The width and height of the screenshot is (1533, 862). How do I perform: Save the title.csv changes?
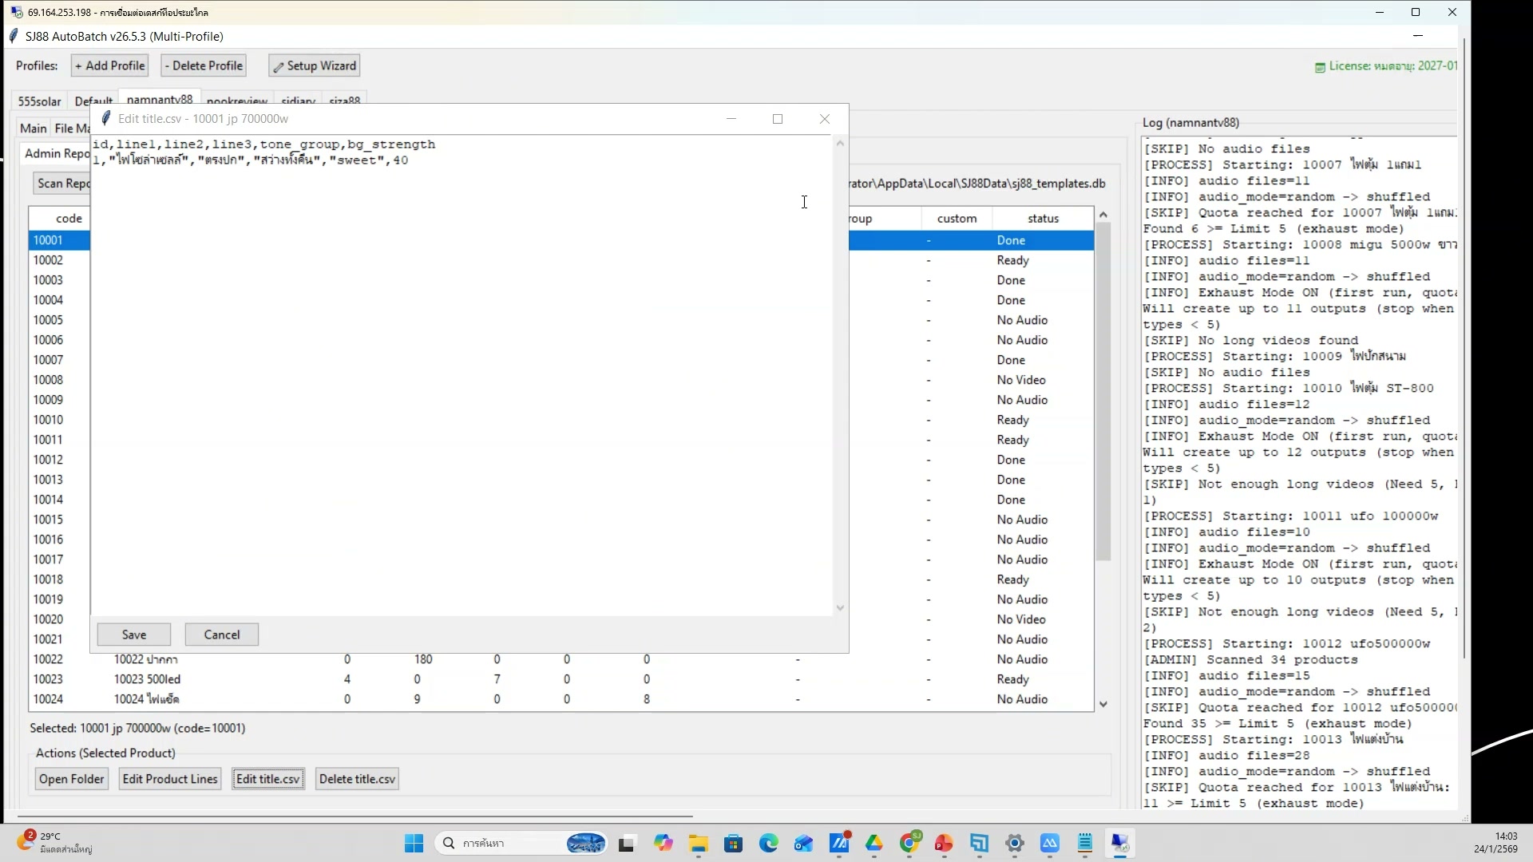tap(133, 634)
